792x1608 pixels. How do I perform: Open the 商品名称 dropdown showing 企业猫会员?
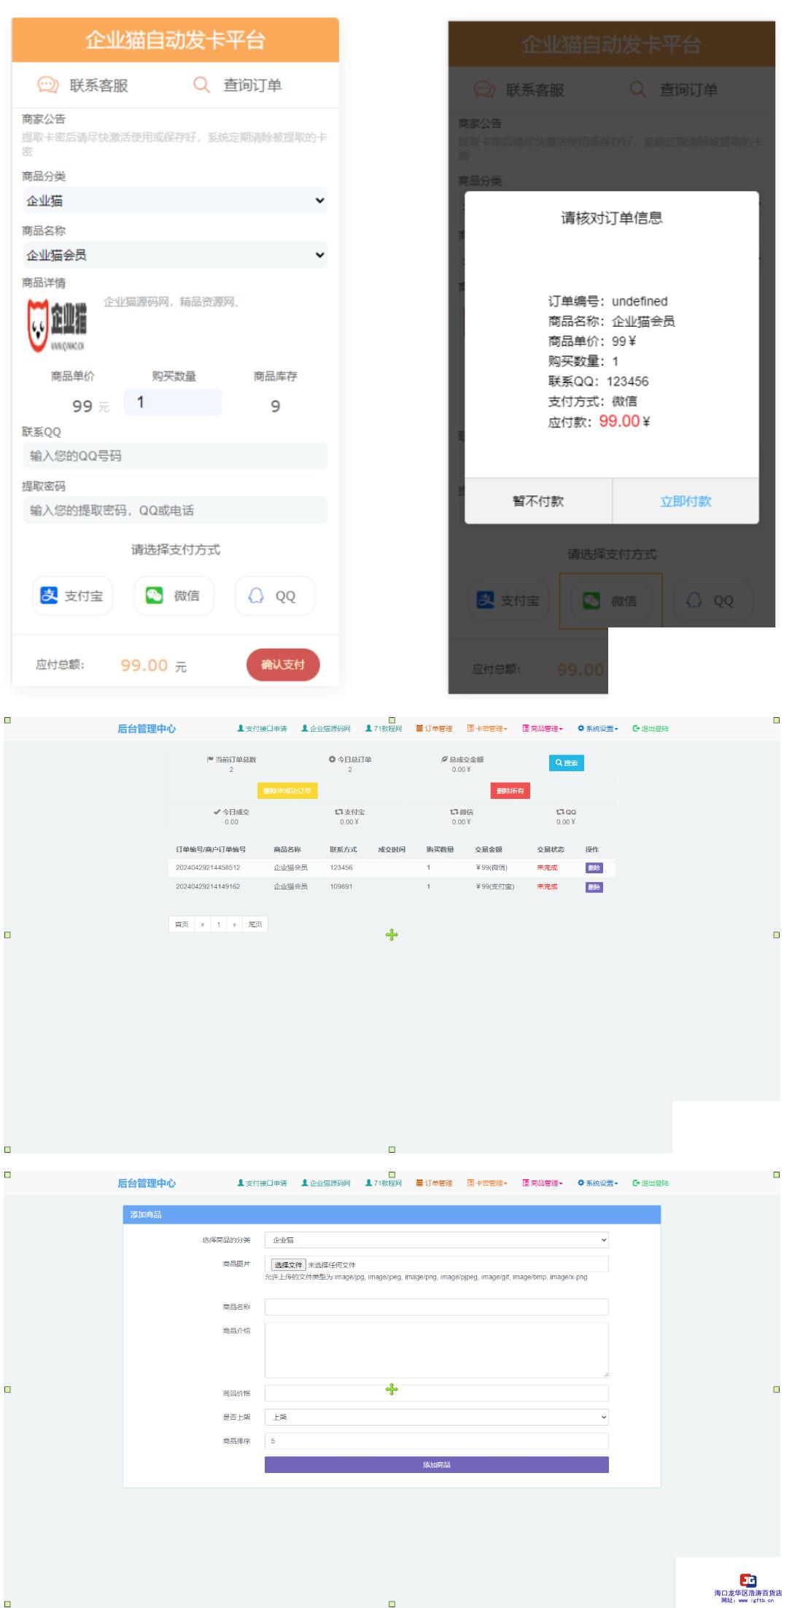[x=175, y=255]
